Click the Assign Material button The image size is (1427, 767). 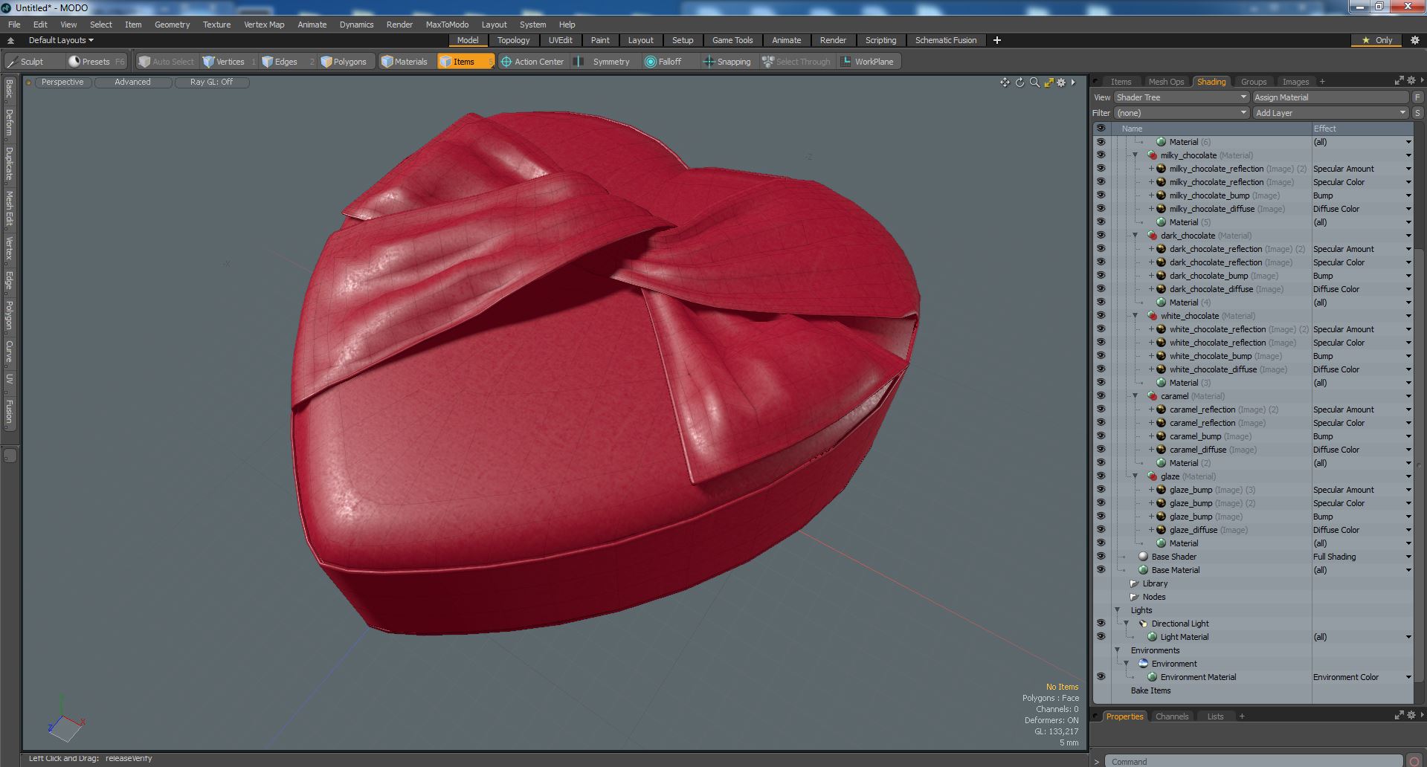pyautogui.click(x=1330, y=97)
